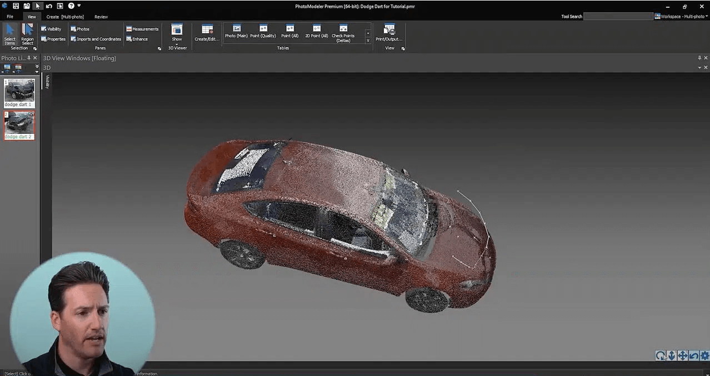
Task: Activate the vertical zoom arrows tool
Action: [x=671, y=355]
